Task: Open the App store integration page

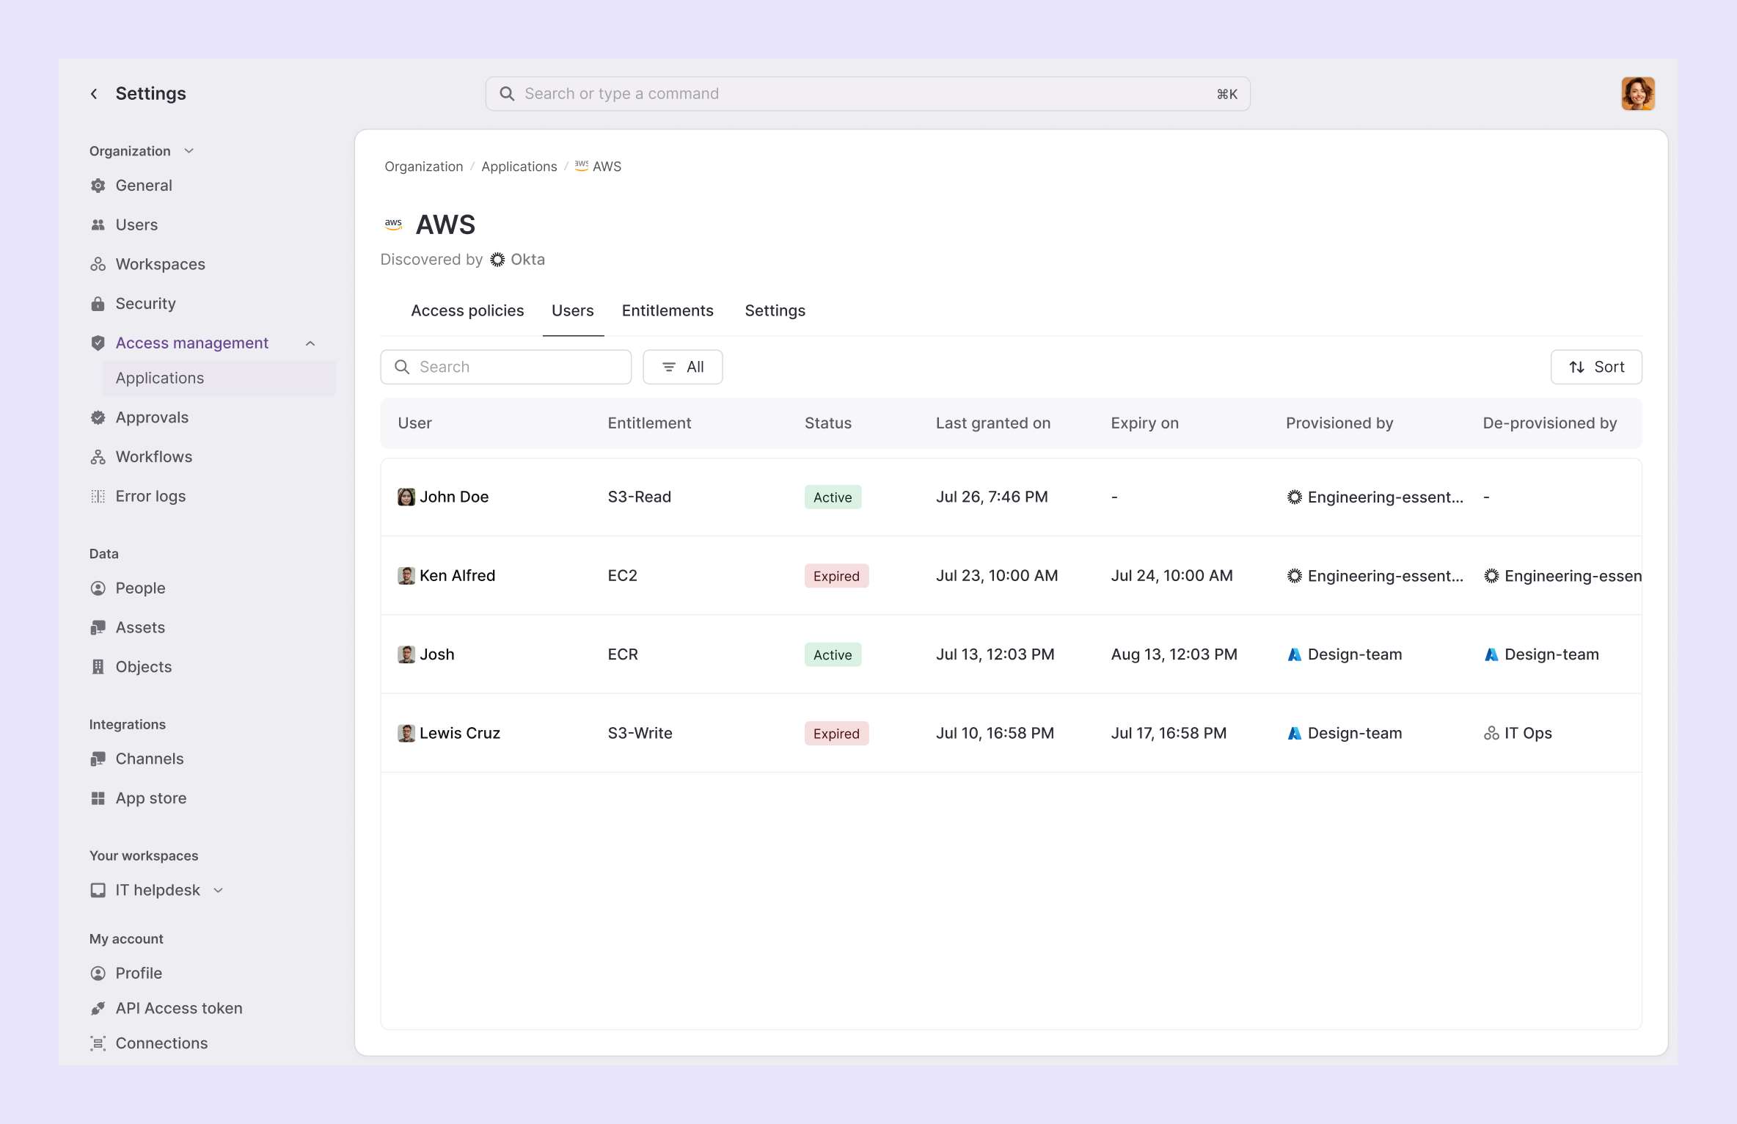Action: coord(150,798)
